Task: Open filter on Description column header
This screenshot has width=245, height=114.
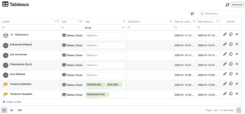Action: coord(171,22)
